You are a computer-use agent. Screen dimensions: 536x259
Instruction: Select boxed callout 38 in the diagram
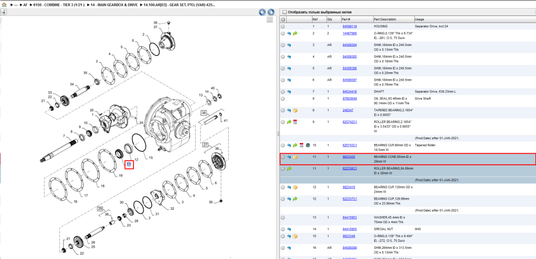(x=204, y=112)
